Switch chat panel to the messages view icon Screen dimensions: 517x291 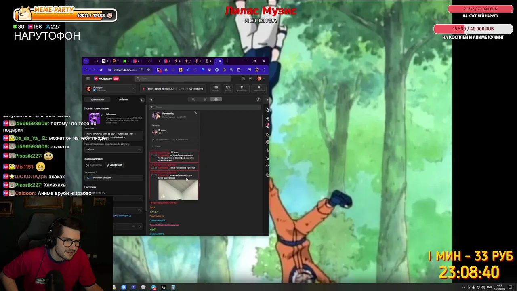tap(193, 99)
